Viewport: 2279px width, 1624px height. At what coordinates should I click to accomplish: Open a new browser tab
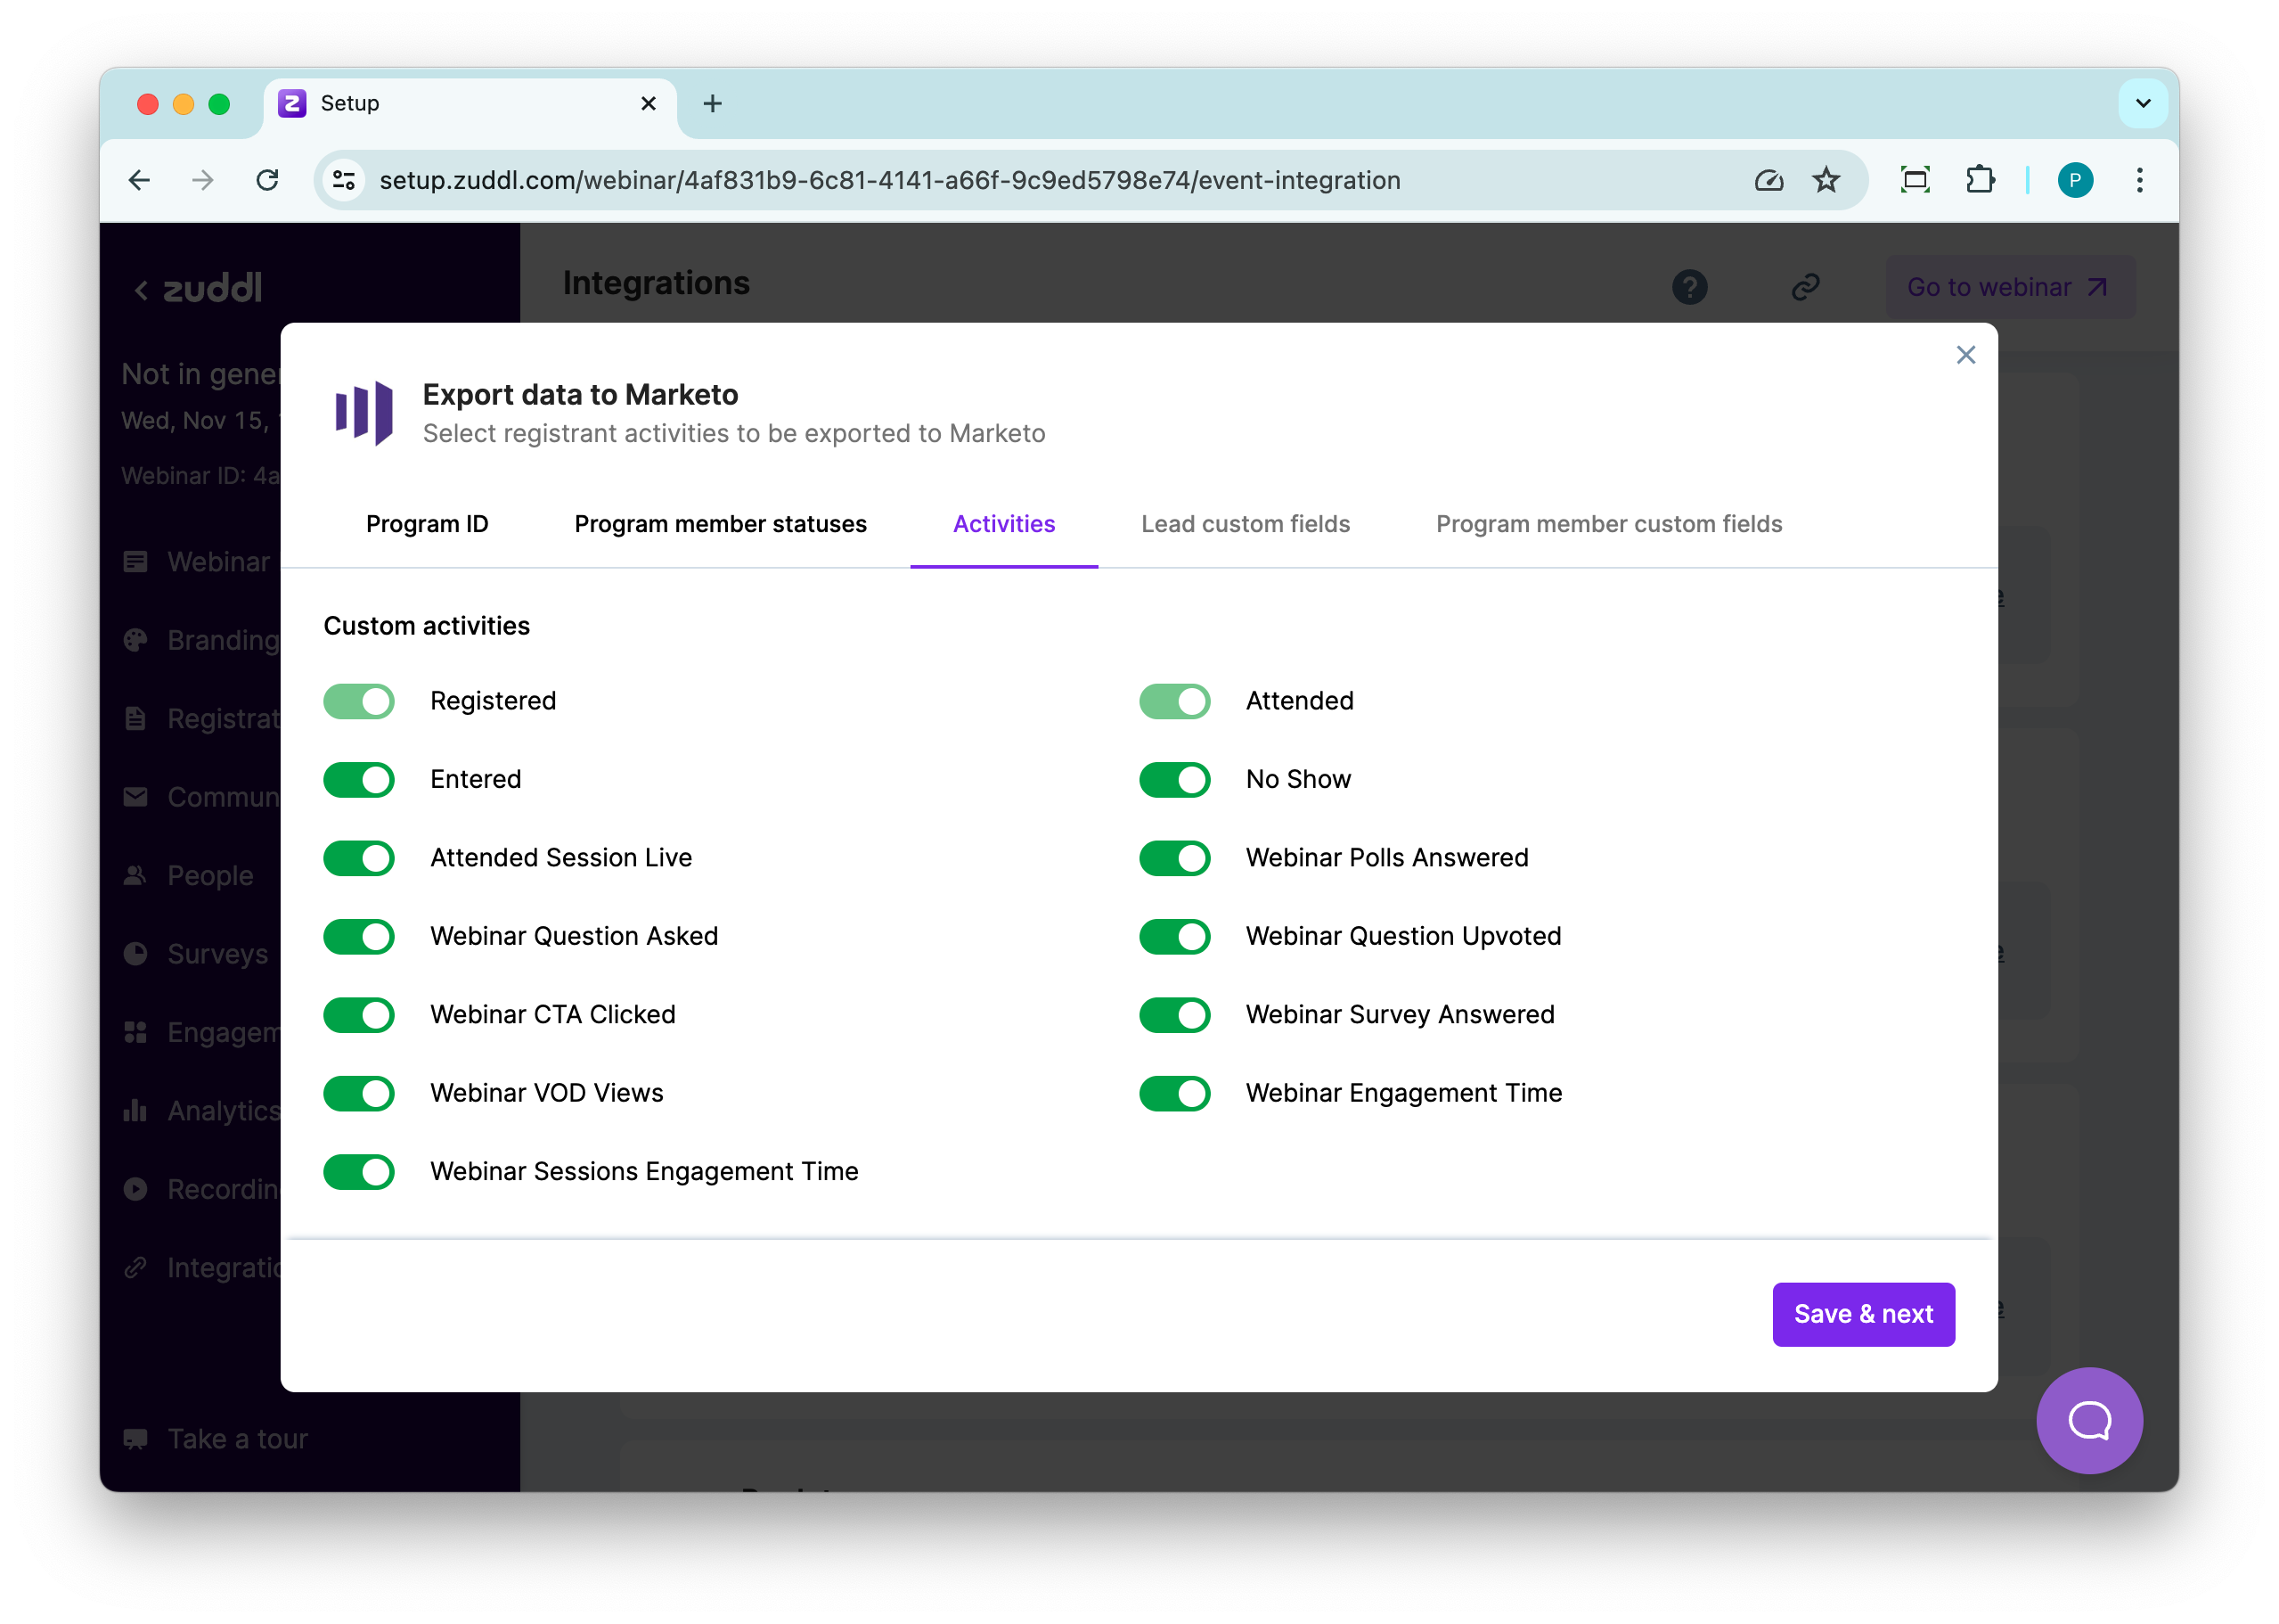point(712,103)
